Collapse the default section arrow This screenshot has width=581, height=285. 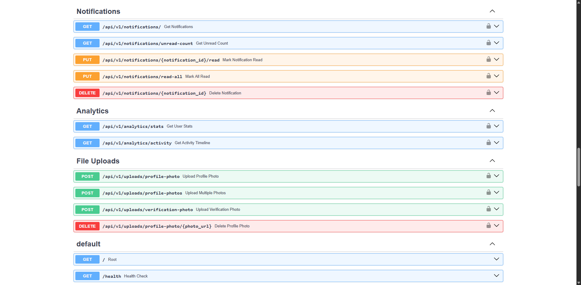[x=492, y=244]
